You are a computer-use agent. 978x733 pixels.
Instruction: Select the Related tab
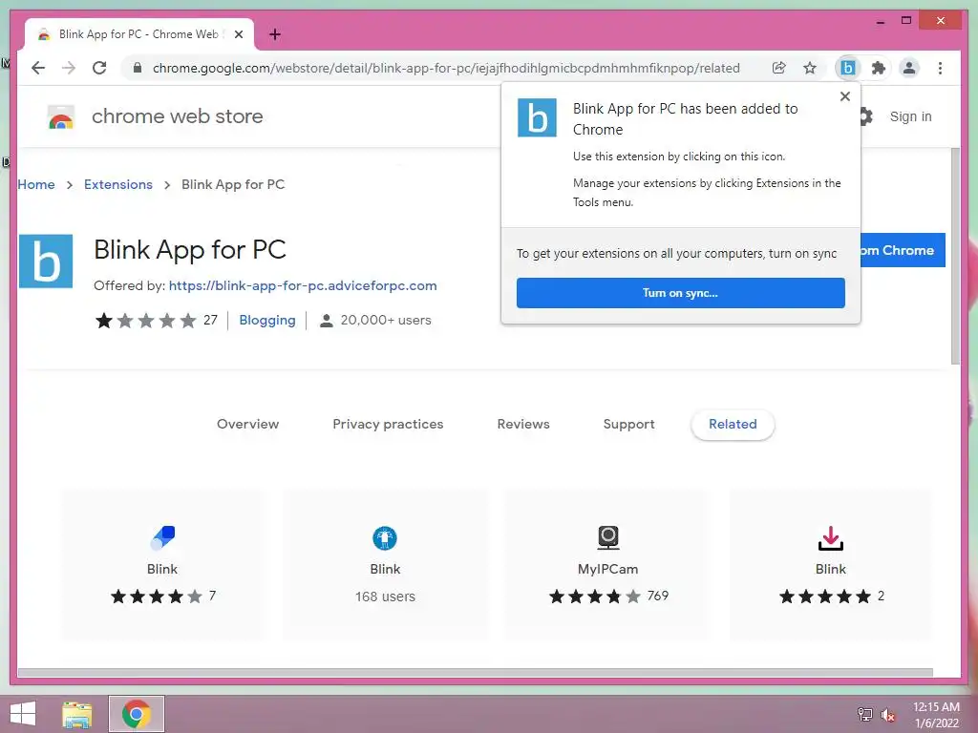click(733, 425)
